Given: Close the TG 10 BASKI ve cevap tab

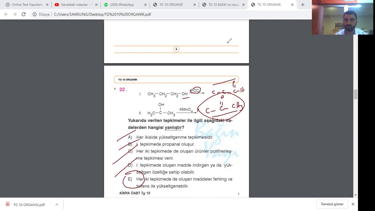Looking at the screenshot, I should point(243,5).
